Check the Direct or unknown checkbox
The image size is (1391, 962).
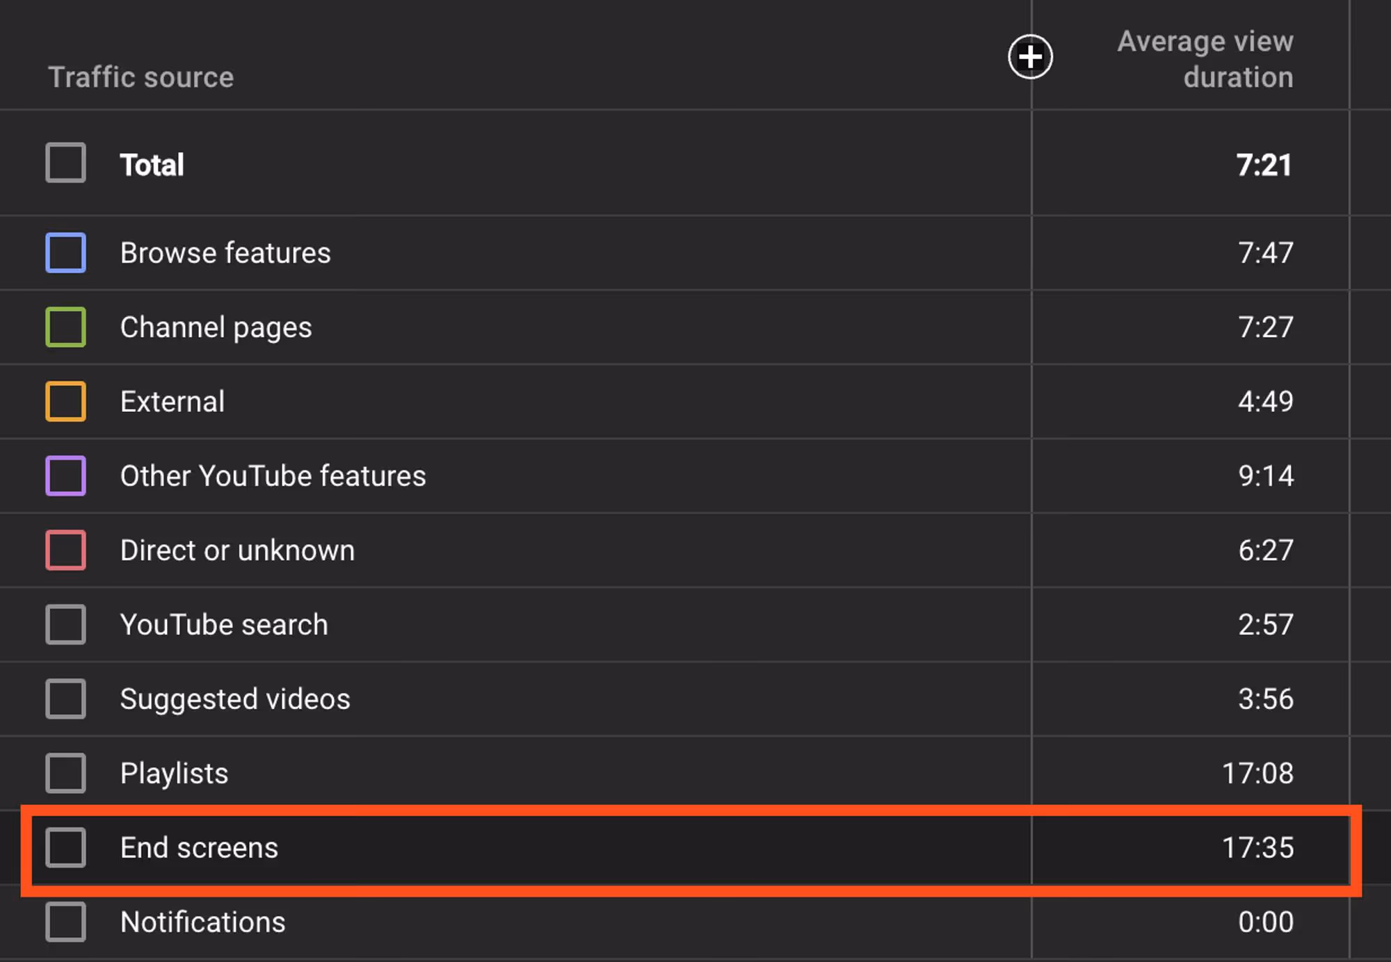[x=66, y=551]
